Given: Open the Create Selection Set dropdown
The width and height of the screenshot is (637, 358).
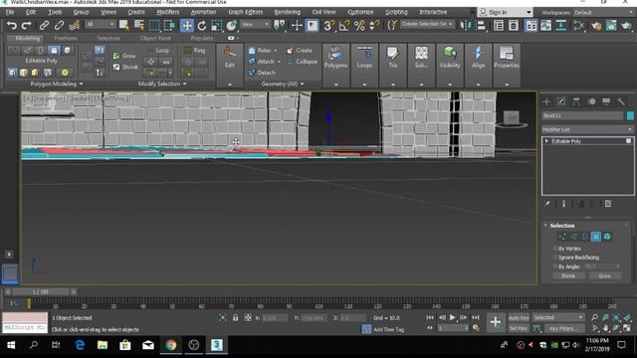Looking at the screenshot, I should [427, 24].
